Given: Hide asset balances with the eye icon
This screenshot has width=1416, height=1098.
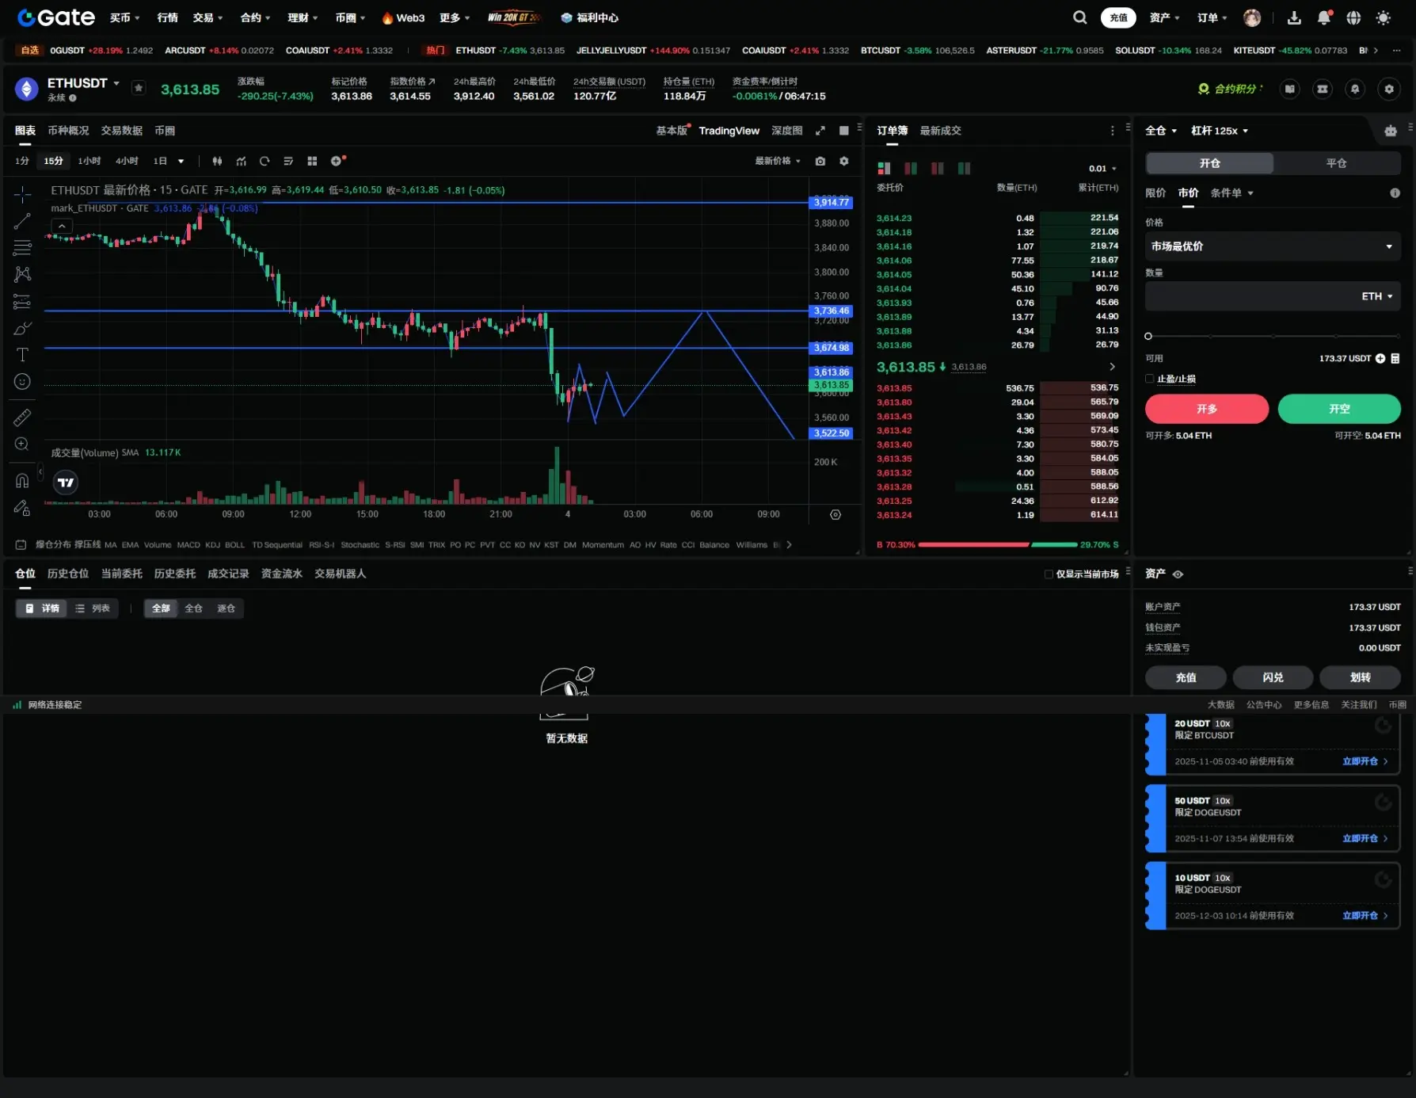Looking at the screenshot, I should 1178,574.
